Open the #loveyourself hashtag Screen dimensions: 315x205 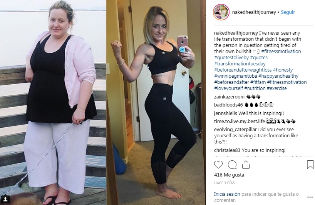228,88
